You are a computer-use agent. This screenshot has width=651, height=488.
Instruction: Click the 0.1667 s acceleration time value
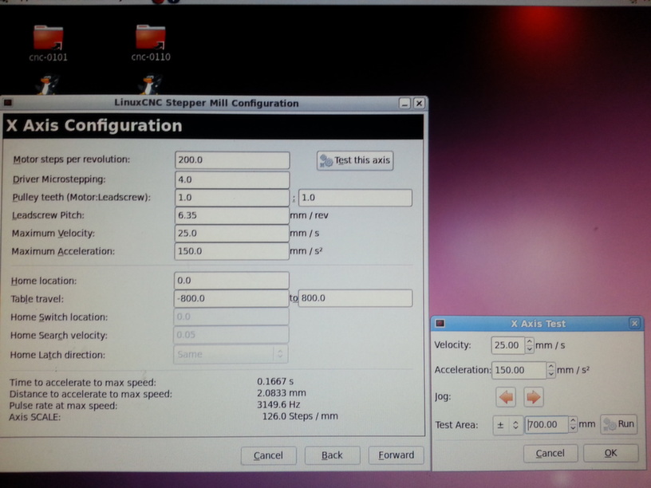(x=275, y=381)
